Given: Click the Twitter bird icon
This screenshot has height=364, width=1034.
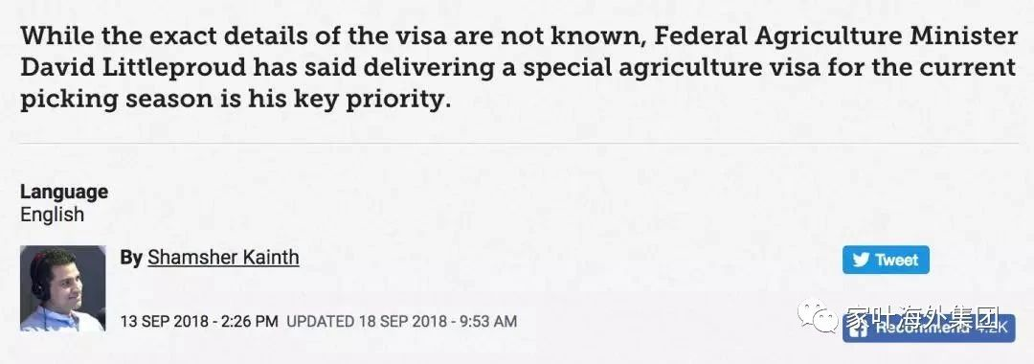Looking at the screenshot, I should click(x=860, y=260).
